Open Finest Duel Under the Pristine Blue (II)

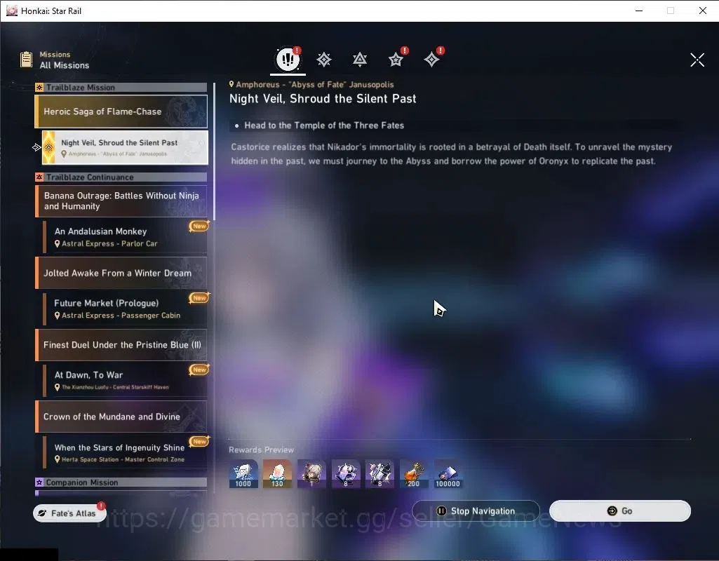tap(121, 345)
